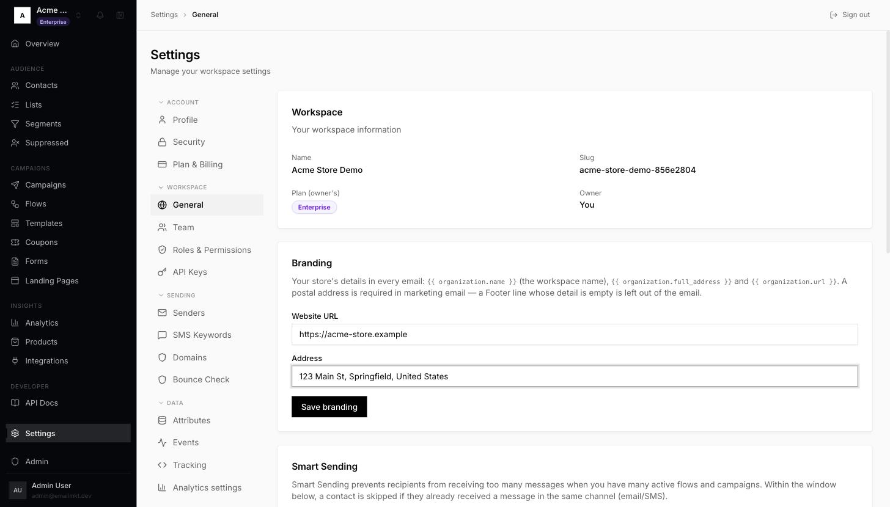Viewport: 890px width, 507px height.
Task: Click the Integrations plug icon
Action: tap(15, 361)
